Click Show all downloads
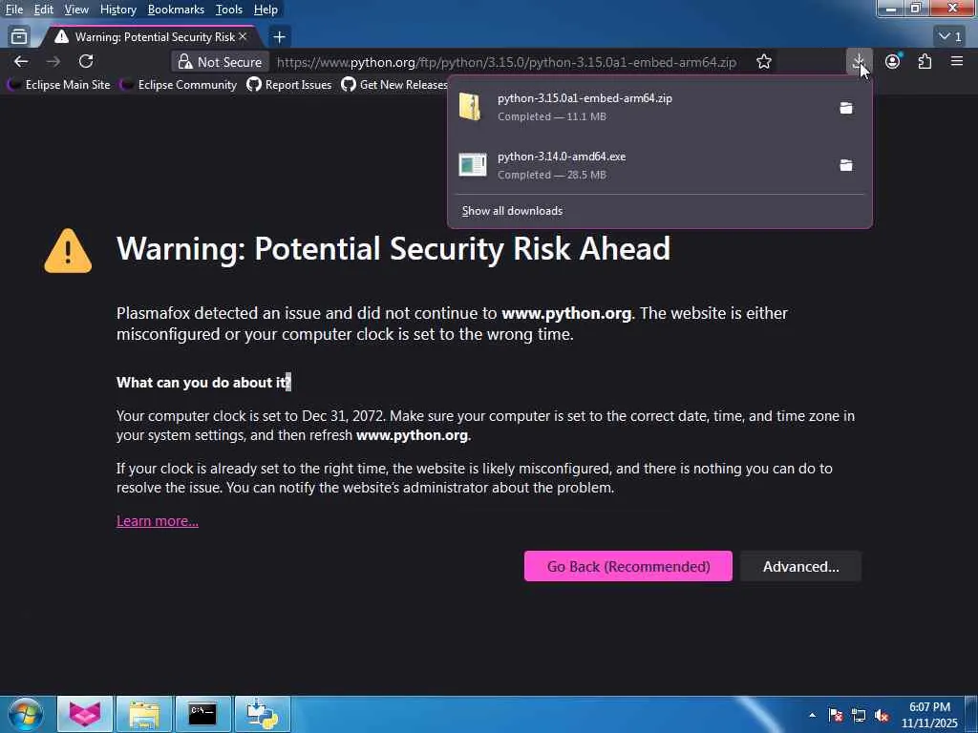Viewport: 978px width, 733px height. (x=512, y=211)
